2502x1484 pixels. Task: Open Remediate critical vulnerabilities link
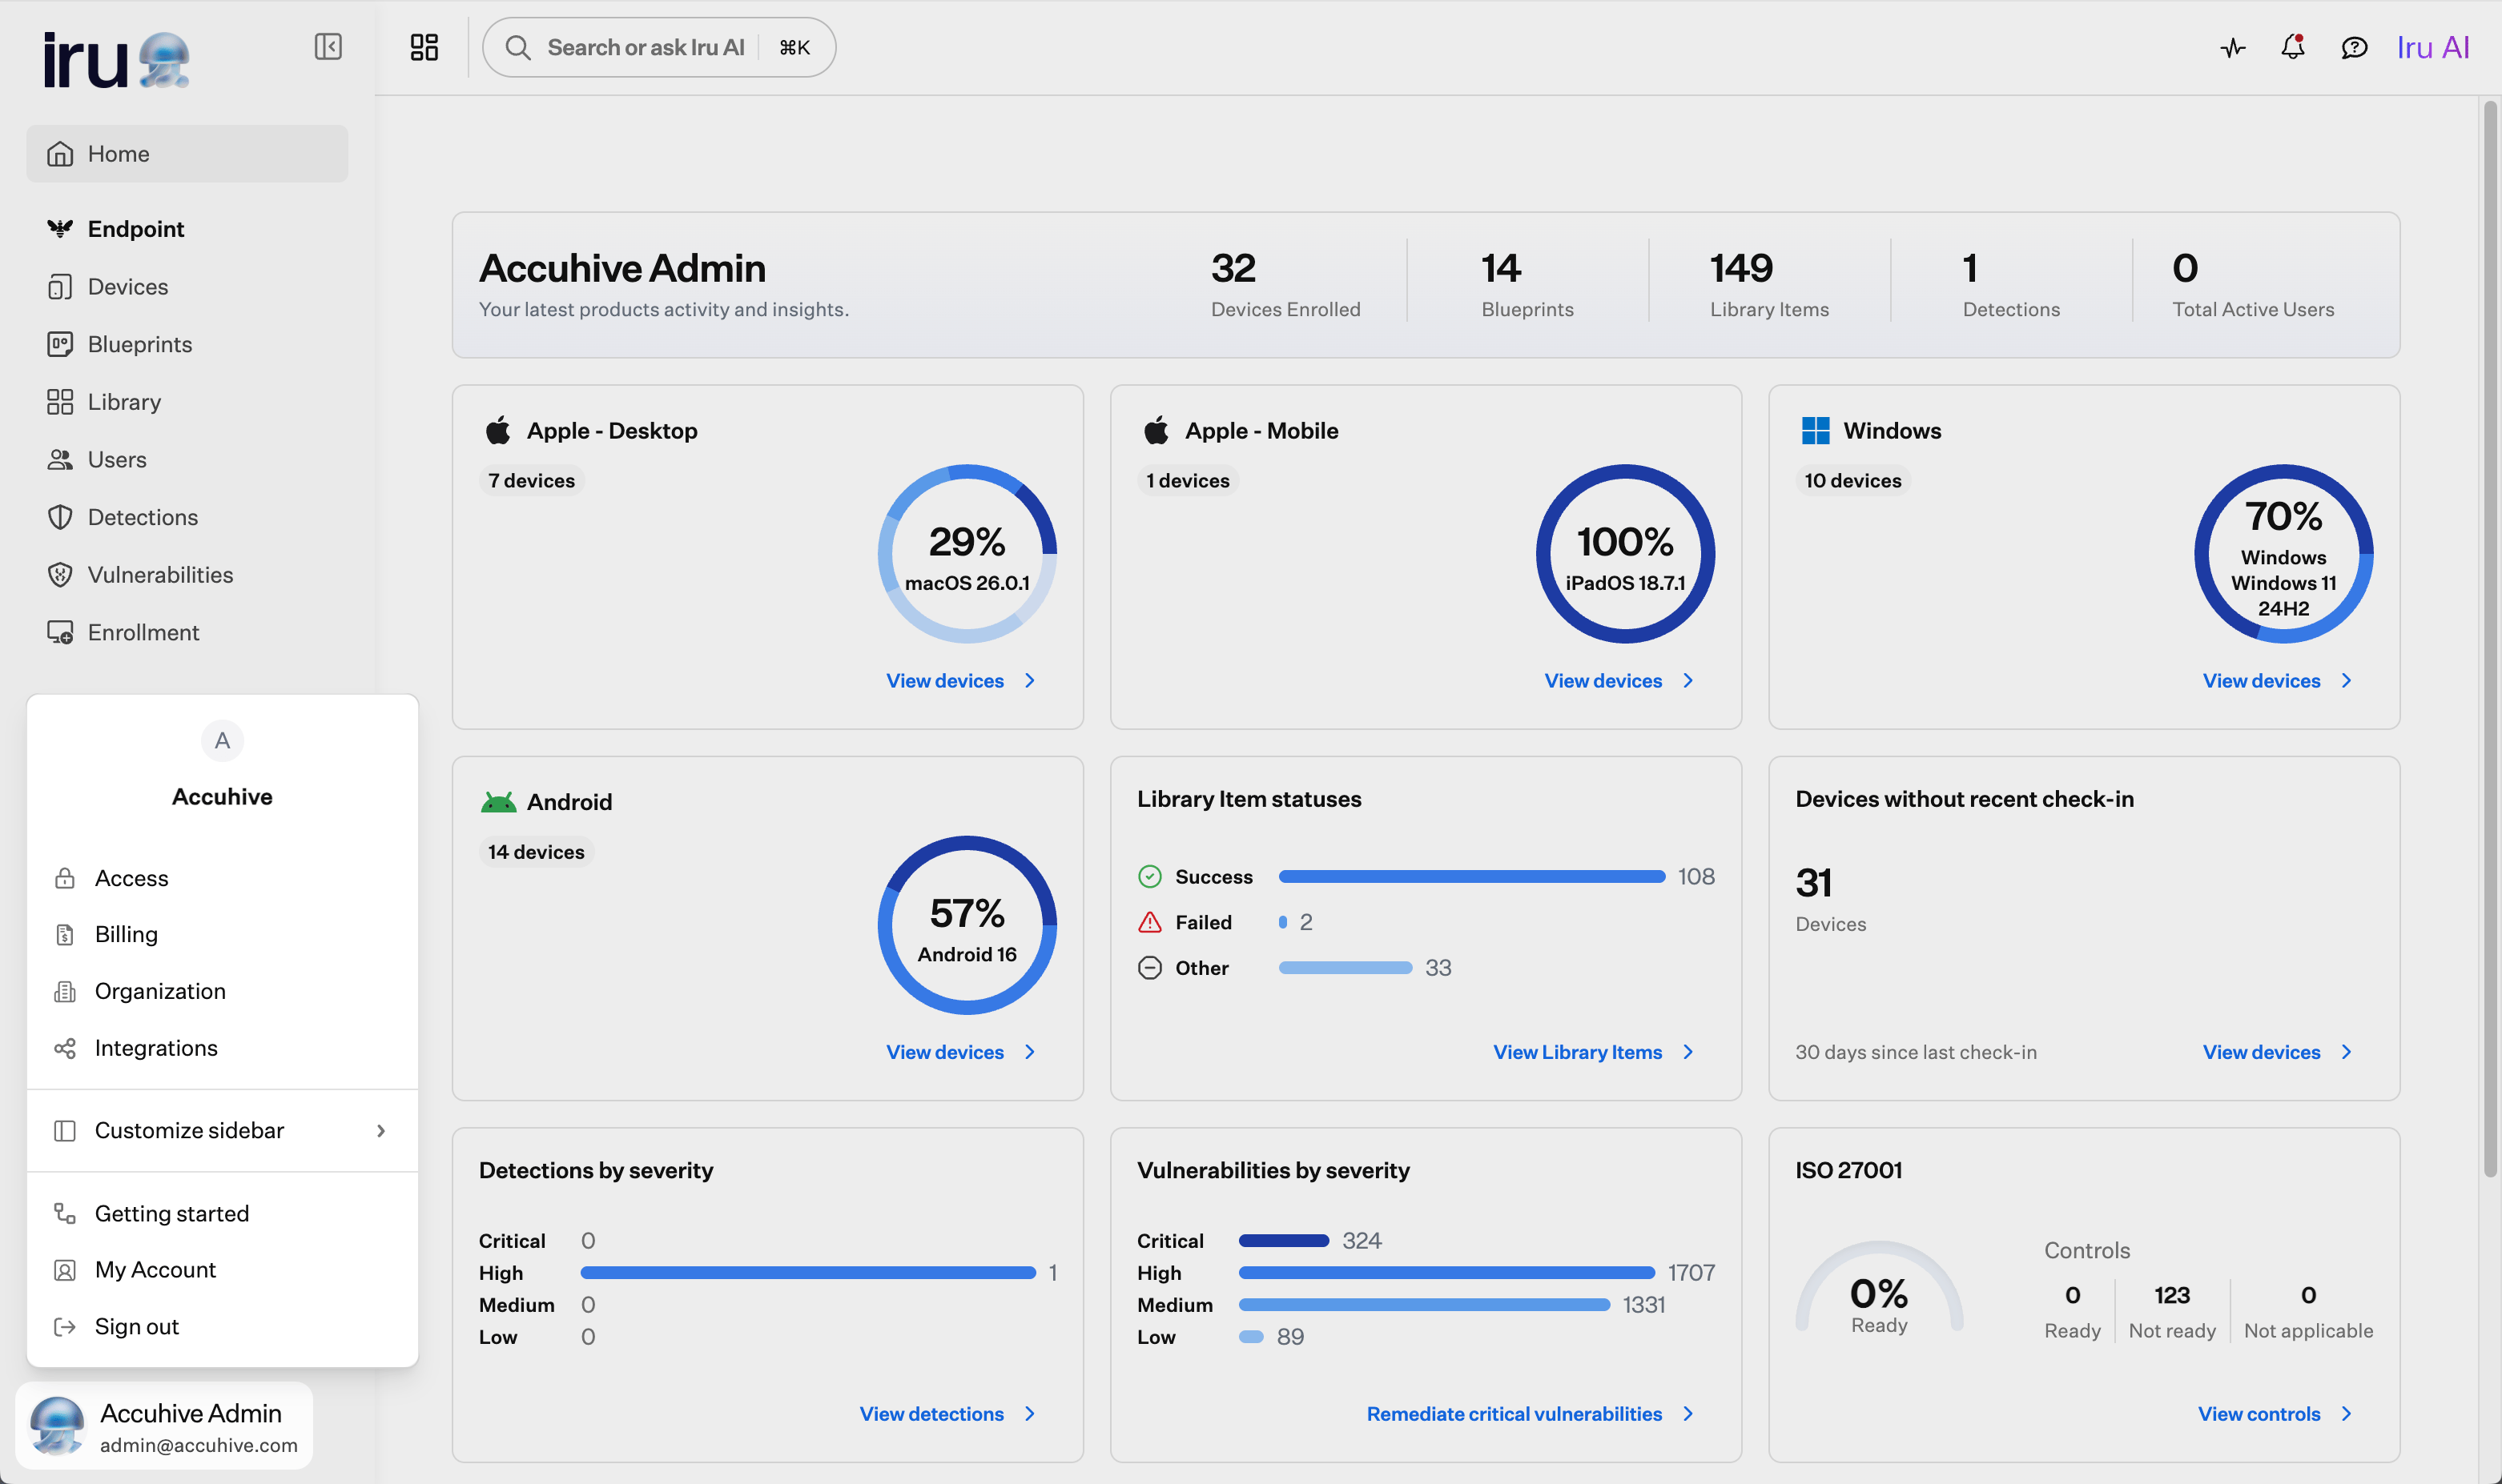1514,1414
